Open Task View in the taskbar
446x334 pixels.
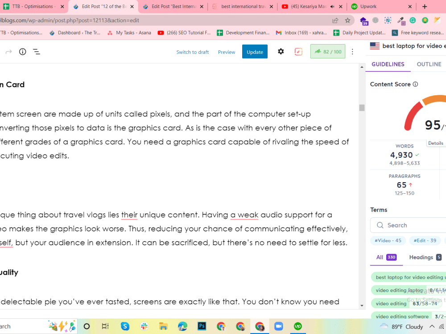point(105,326)
